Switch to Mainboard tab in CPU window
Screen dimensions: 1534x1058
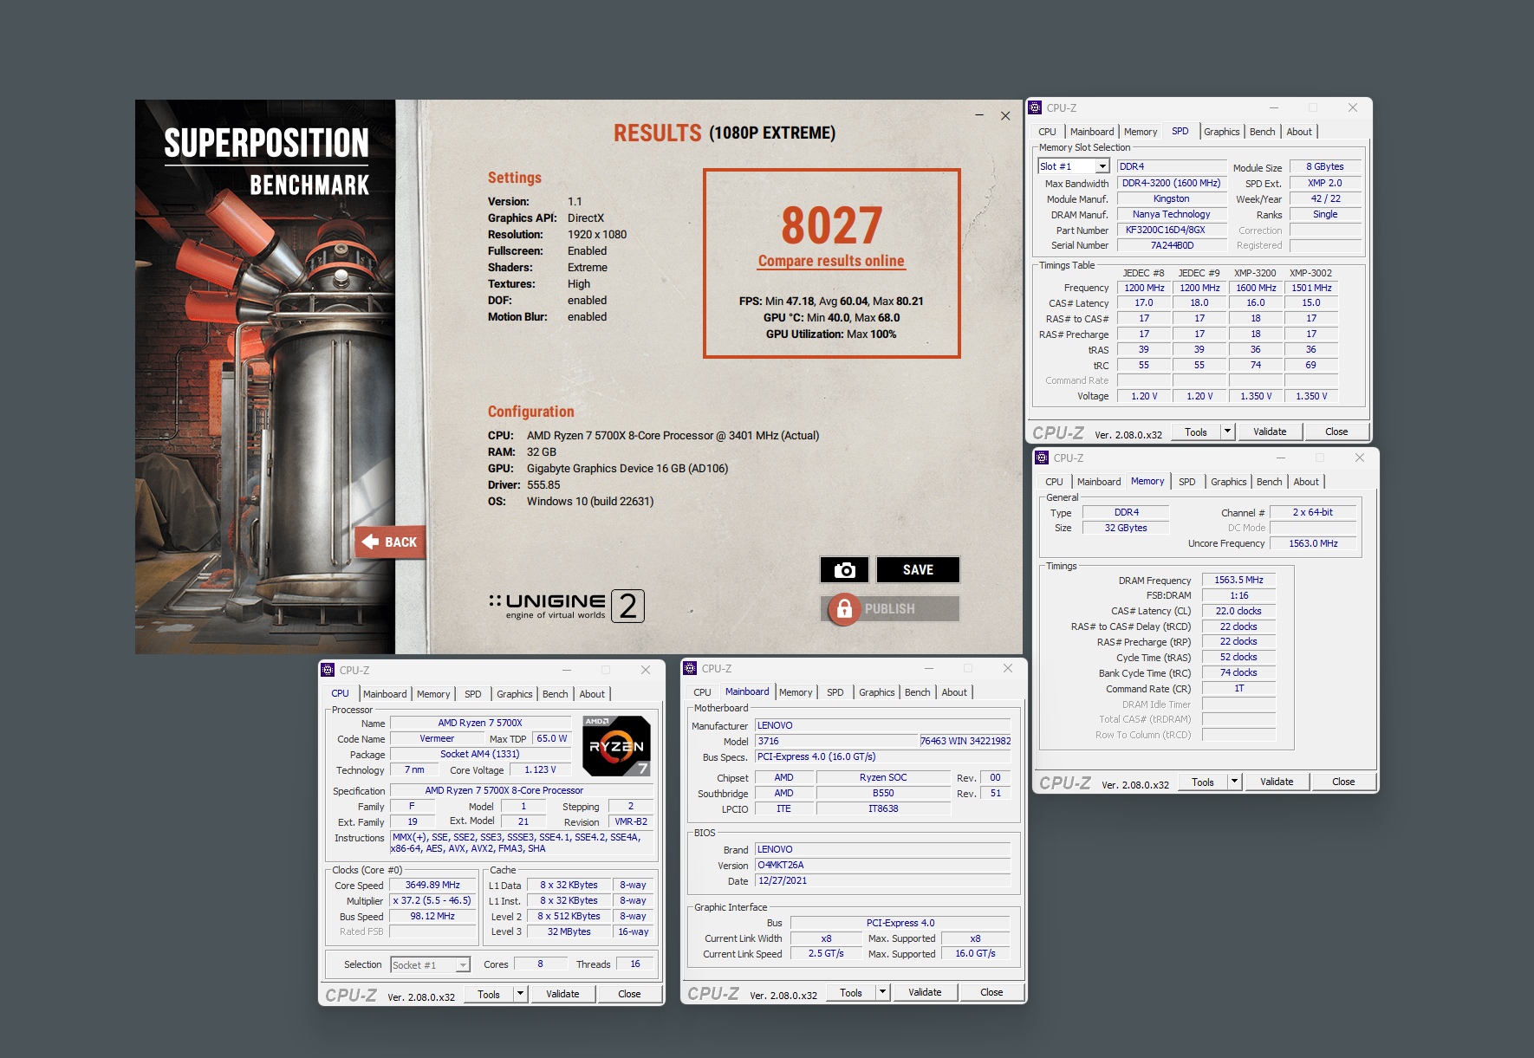coord(385,694)
